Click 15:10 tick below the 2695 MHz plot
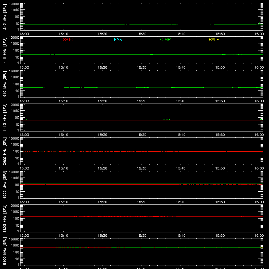This screenshot has height=269, width=269. pyautogui.click(x=64, y=168)
